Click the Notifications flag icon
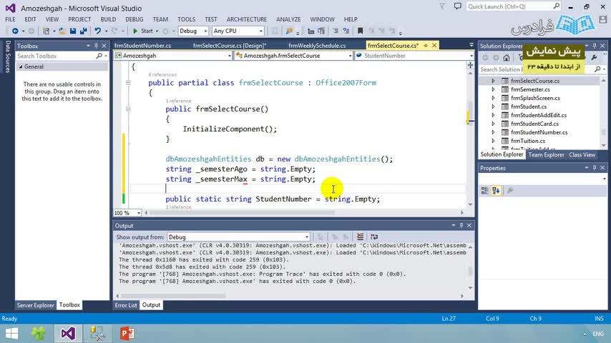This screenshot has height=343, width=611. 442,6
